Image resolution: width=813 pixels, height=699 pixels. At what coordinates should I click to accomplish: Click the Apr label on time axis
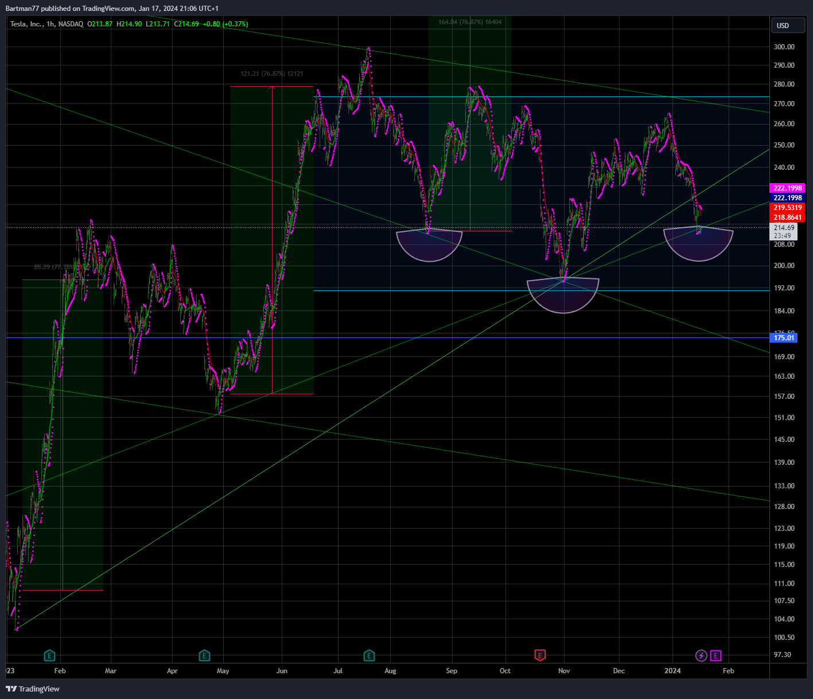pyautogui.click(x=172, y=671)
